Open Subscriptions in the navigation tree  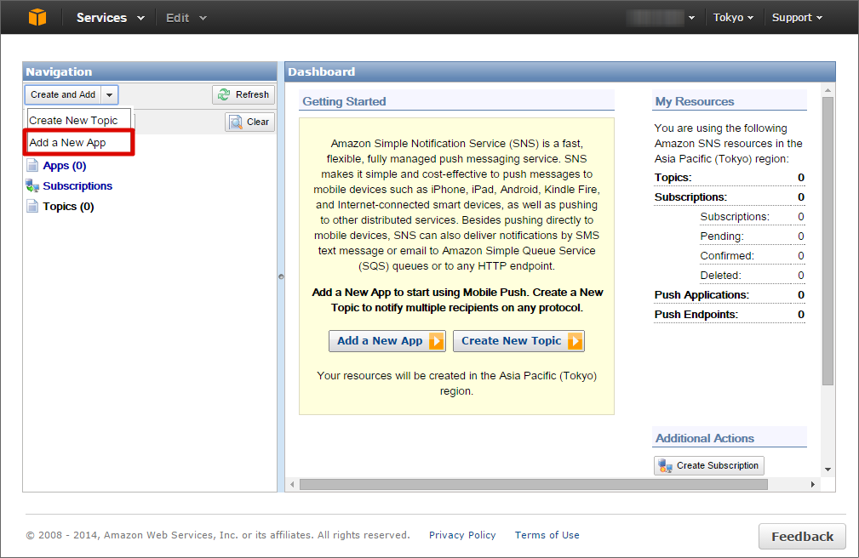tap(77, 185)
